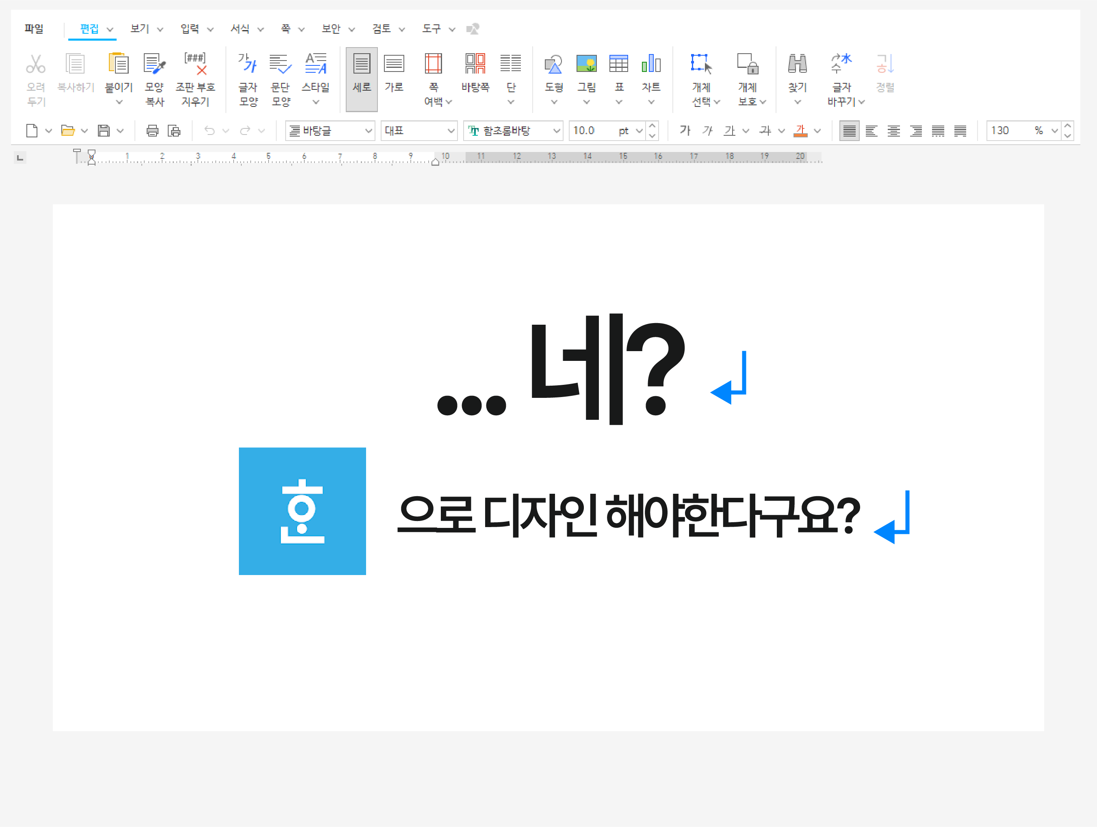1097x827 pixels.
Task: Select left alignment
Action: [x=872, y=130]
